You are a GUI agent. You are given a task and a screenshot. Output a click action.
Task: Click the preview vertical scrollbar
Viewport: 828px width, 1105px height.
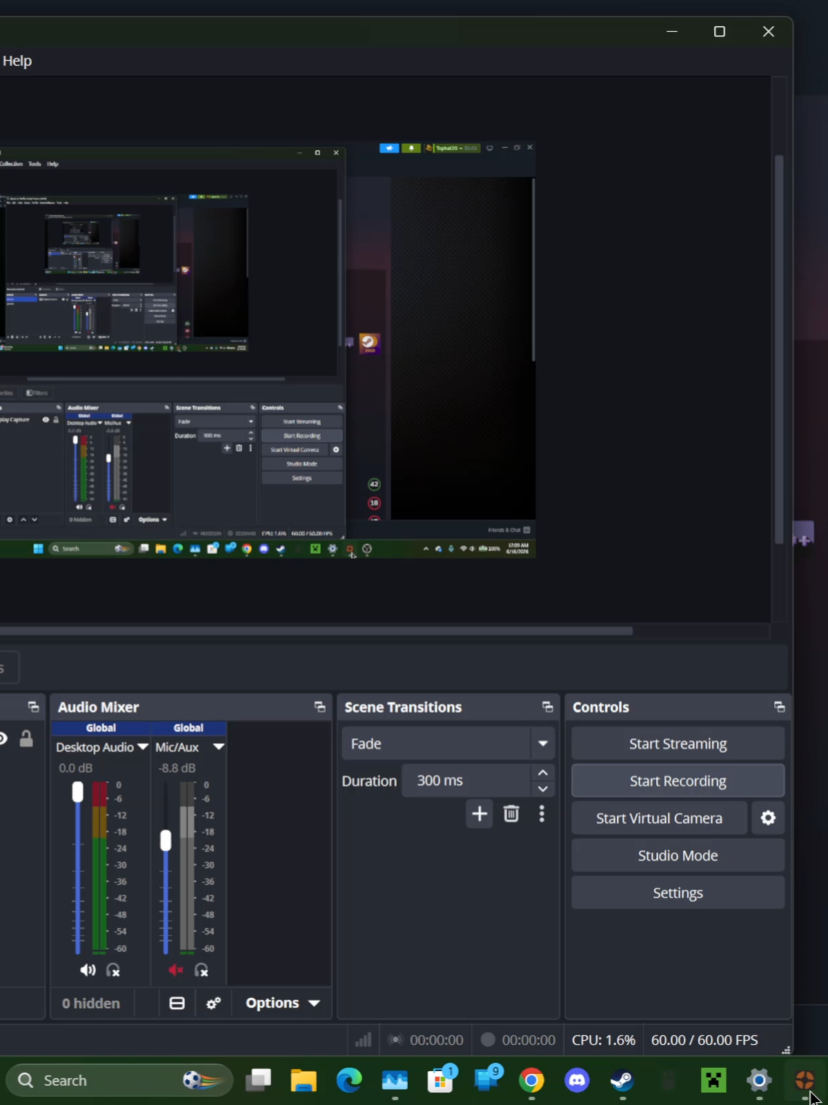click(x=779, y=349)
